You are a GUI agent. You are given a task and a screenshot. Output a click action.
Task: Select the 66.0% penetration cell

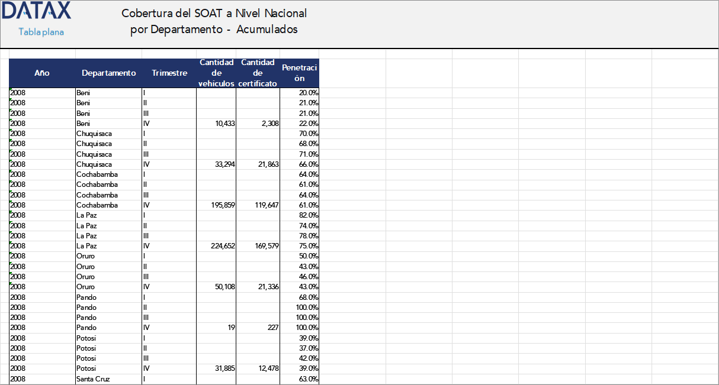300,164
